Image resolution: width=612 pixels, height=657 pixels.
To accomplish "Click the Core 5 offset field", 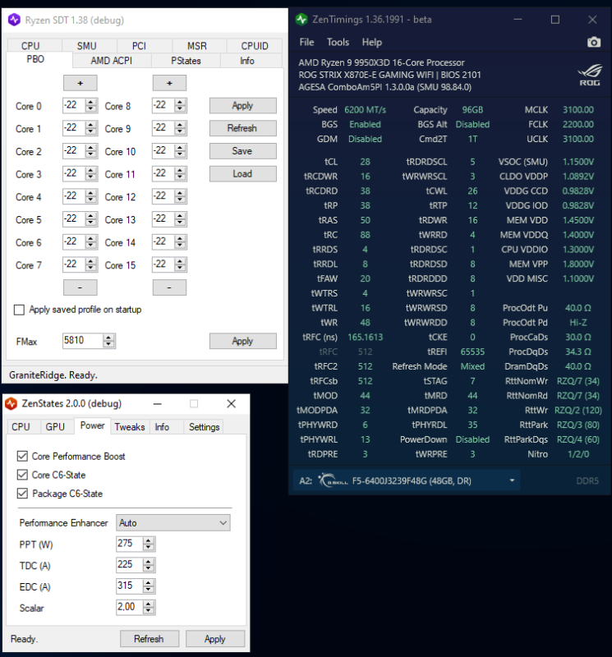I will pyautogui.click(x=74, y=218).
